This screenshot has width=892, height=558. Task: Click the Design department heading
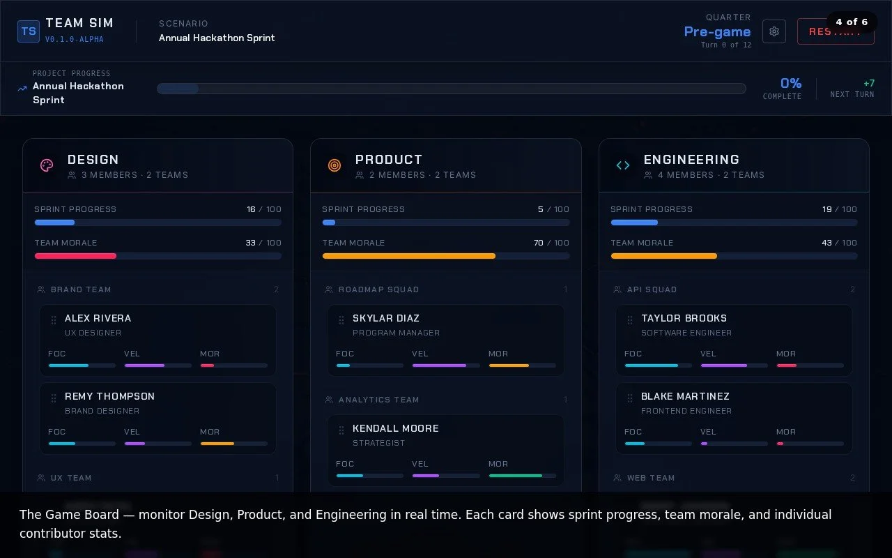click(93, 160)
